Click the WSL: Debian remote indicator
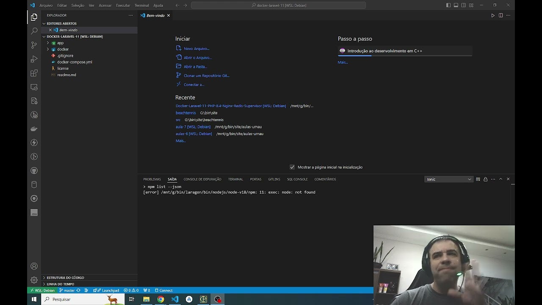 click(41, 291)
